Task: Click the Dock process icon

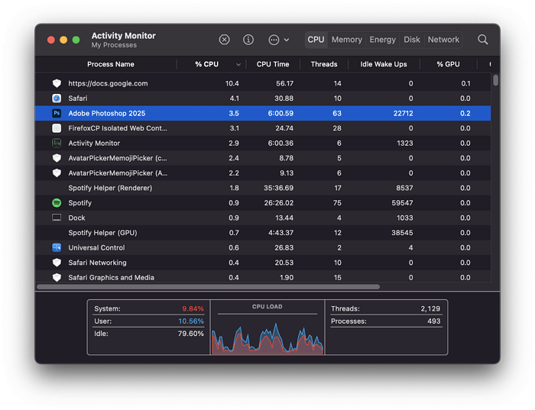Action: tap(57, 218)
